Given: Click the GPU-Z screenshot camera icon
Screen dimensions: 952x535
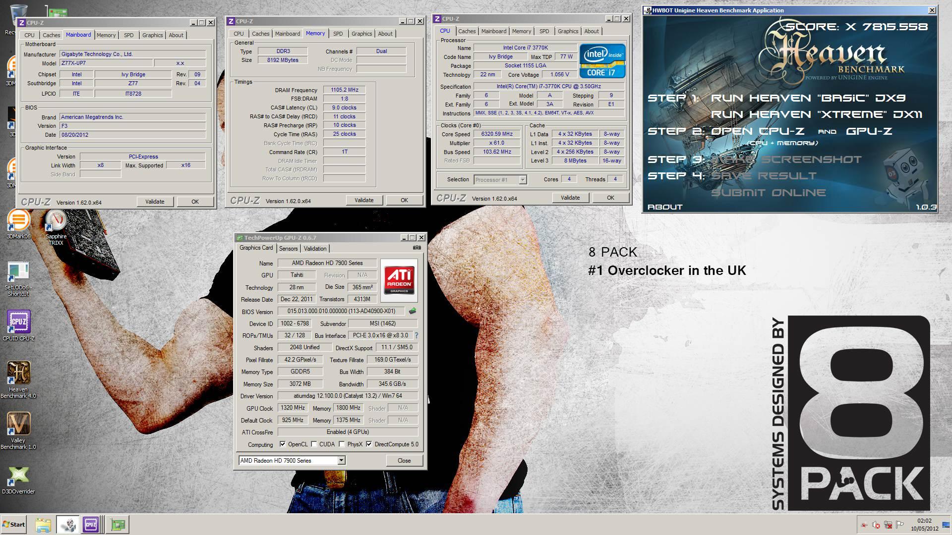Looking at the screenshot, I should [417, 248].
